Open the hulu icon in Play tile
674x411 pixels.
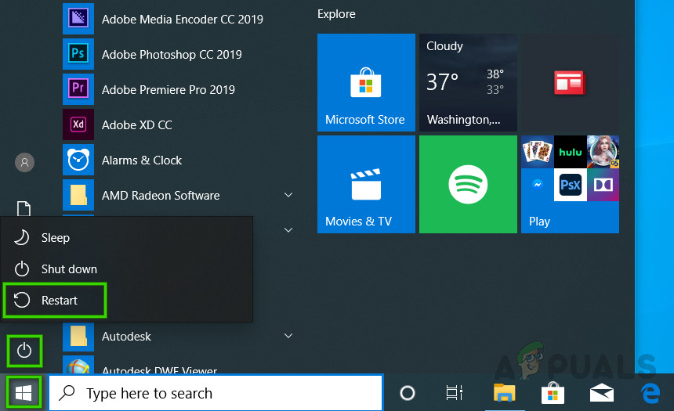click(570, 152)
